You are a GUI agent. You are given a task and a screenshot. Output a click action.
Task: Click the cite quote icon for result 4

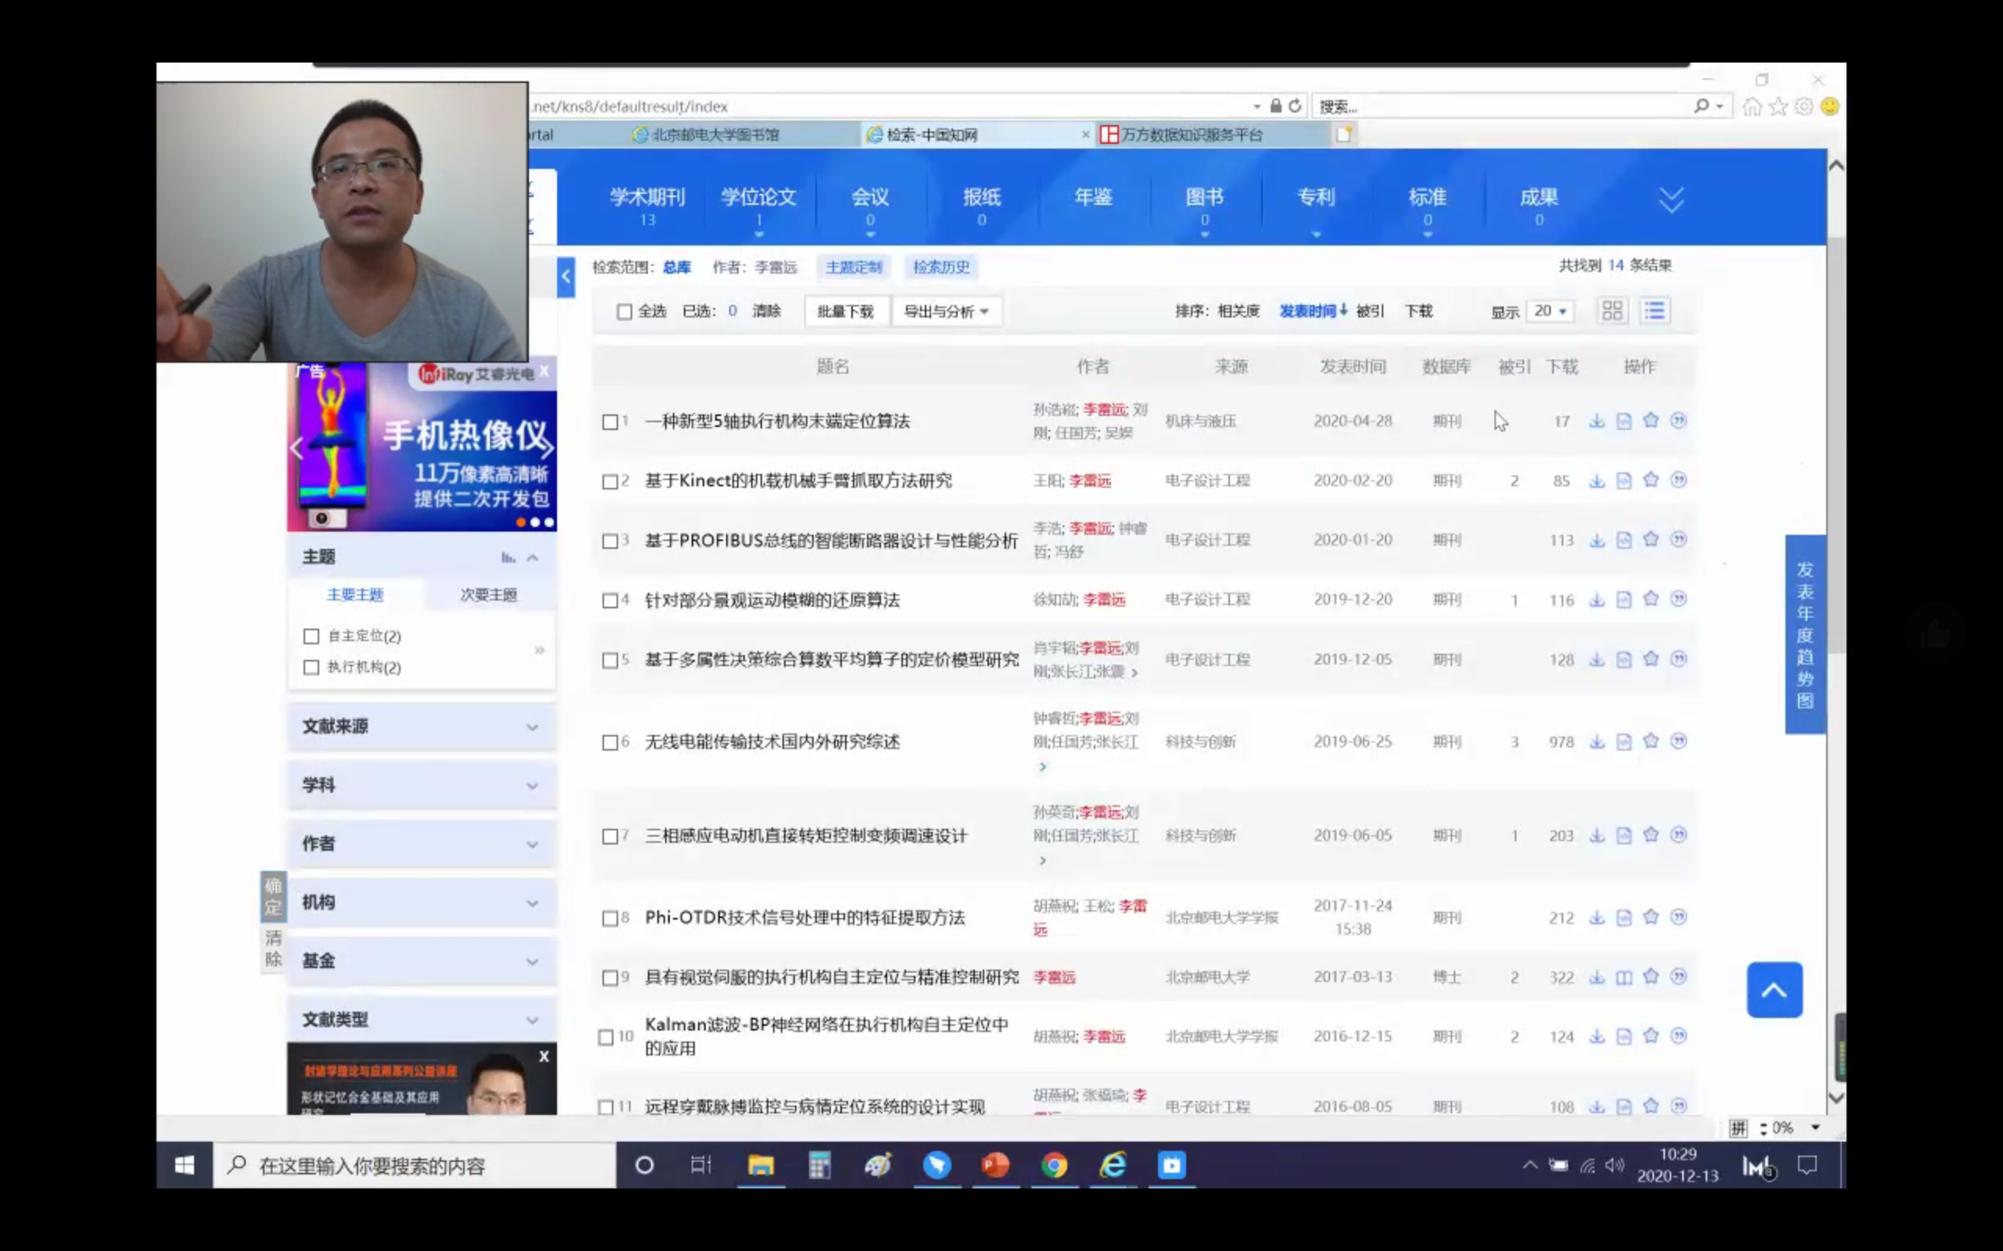click(x=1678, y=599)
